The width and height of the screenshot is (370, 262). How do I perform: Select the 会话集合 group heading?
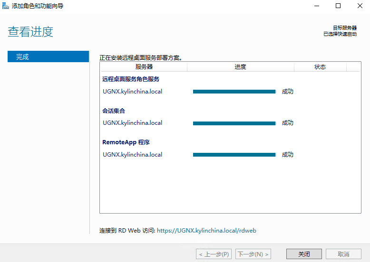[114, 111]
